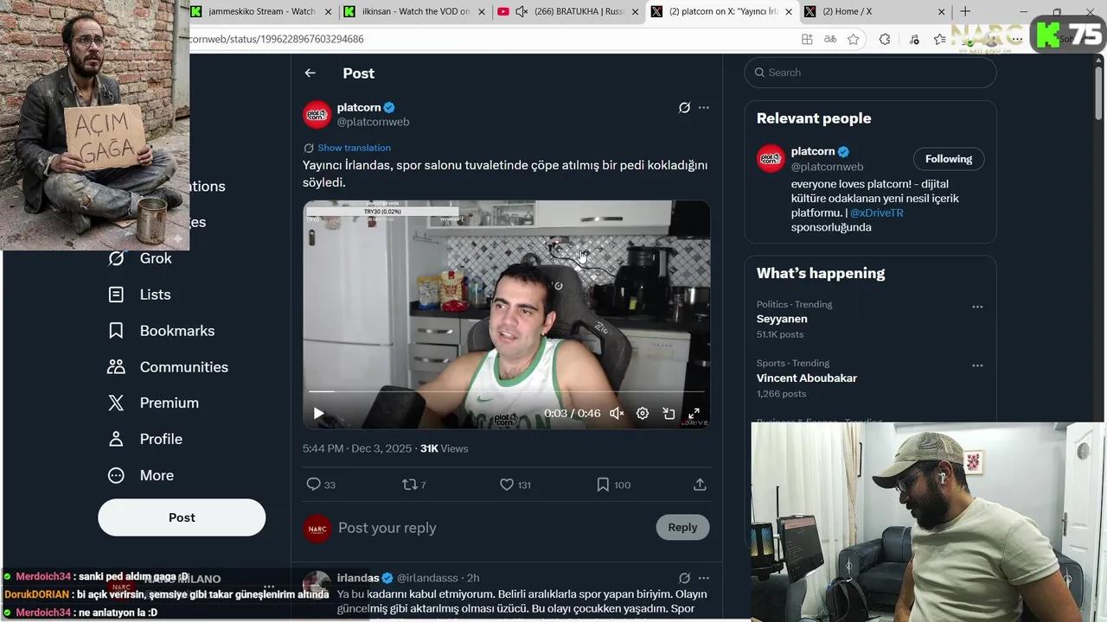Switch to the BRATUKHA YouTube tab
The width and height of the screenshot is (1107, 622).
click(569, 12)
